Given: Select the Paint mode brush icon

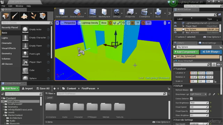Looking at the screenshot, I should coord(15,16).
